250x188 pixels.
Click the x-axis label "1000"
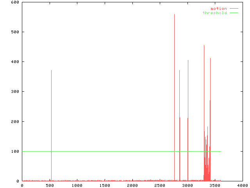tap(77, 185)
